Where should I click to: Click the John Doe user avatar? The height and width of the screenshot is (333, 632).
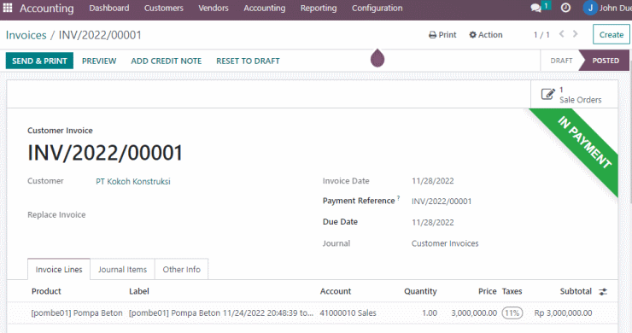(590, 8)
